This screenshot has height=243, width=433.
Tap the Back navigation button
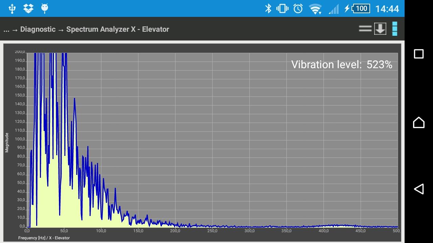(x=418, y=189)
